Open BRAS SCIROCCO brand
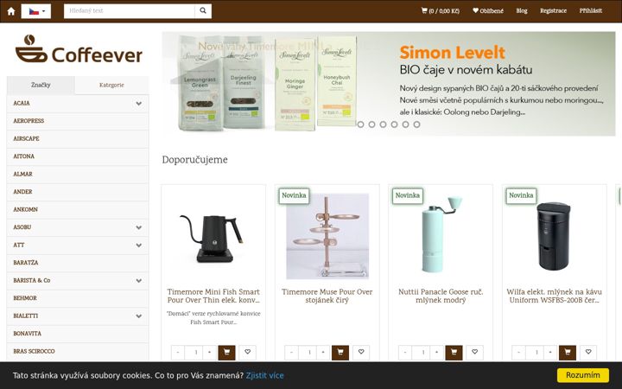622x389 pixels. (x=78, y=351)
